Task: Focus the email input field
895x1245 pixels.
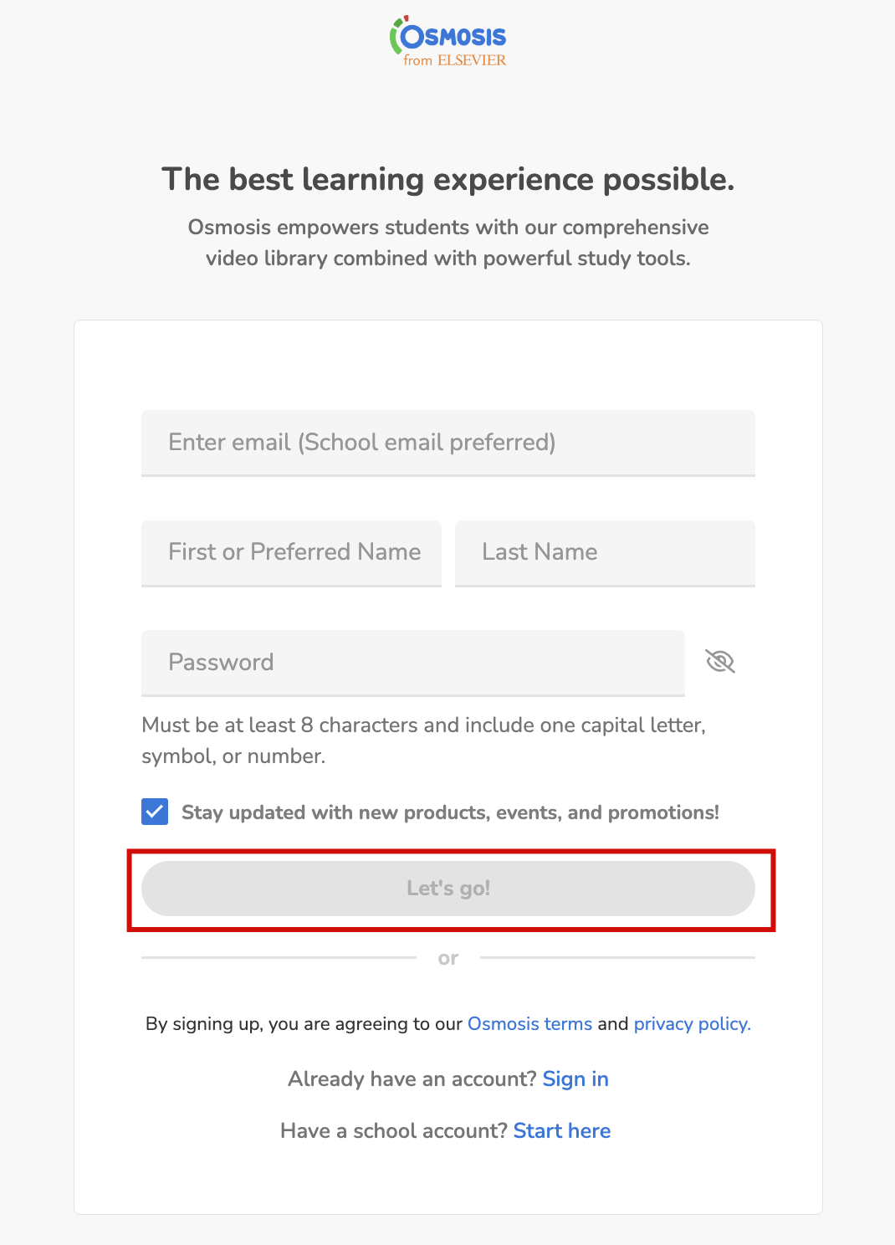Action: point(447,443)
